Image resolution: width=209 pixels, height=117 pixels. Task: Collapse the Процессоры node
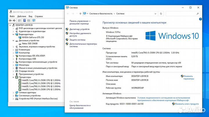tap(13, 77)
